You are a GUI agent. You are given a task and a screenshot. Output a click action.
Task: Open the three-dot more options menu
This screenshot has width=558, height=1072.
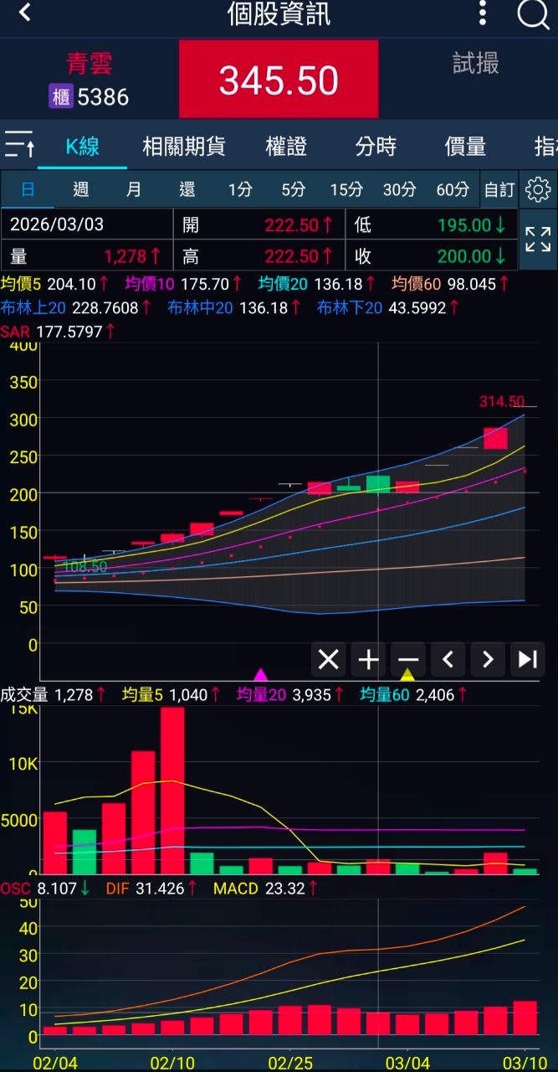tap(482, 13)
